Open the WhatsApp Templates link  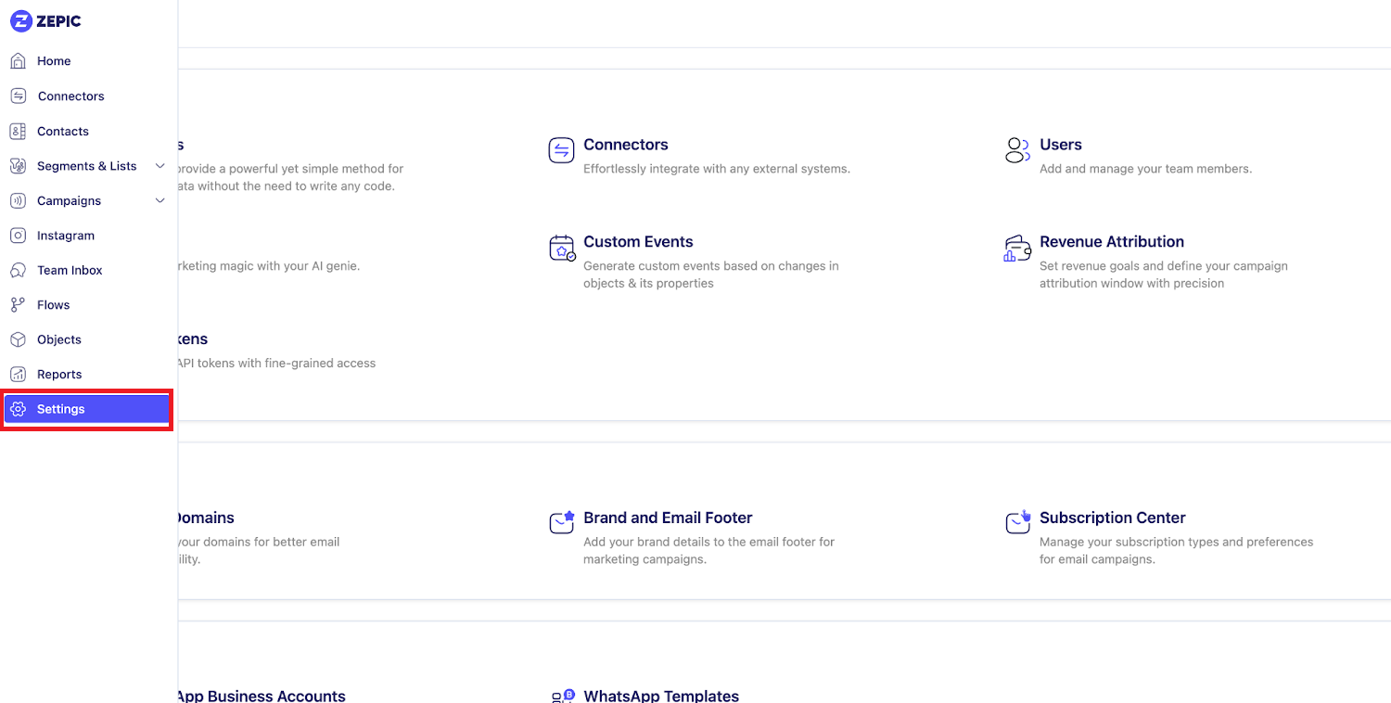click(x=661, y=696)
